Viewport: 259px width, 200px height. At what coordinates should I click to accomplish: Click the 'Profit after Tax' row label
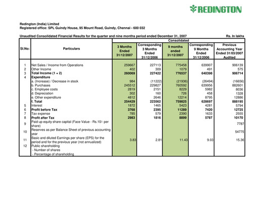[x=42, y=118]
